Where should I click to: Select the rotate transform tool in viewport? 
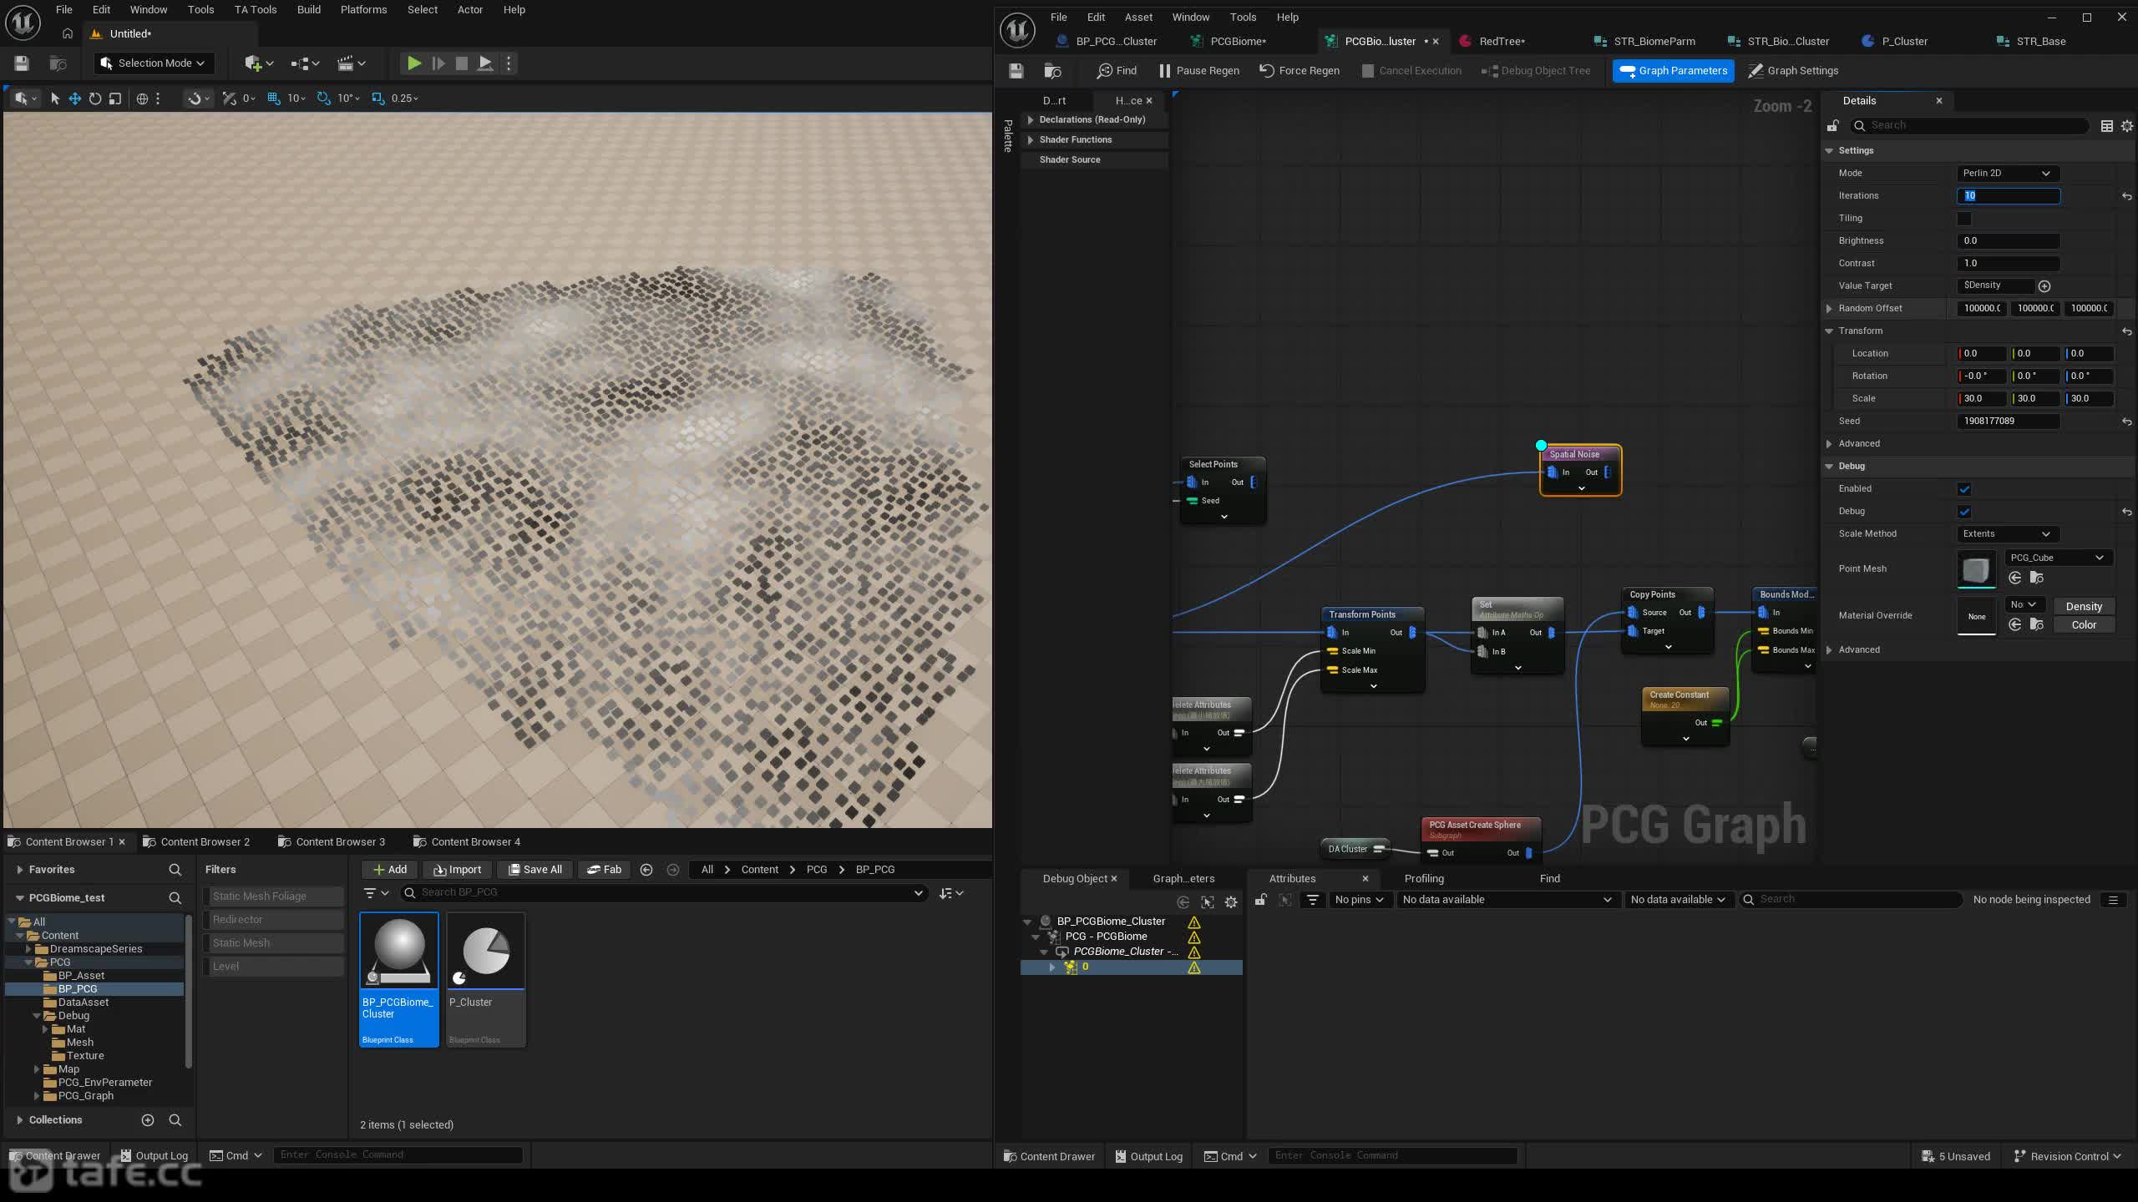[x=95, y=98]
